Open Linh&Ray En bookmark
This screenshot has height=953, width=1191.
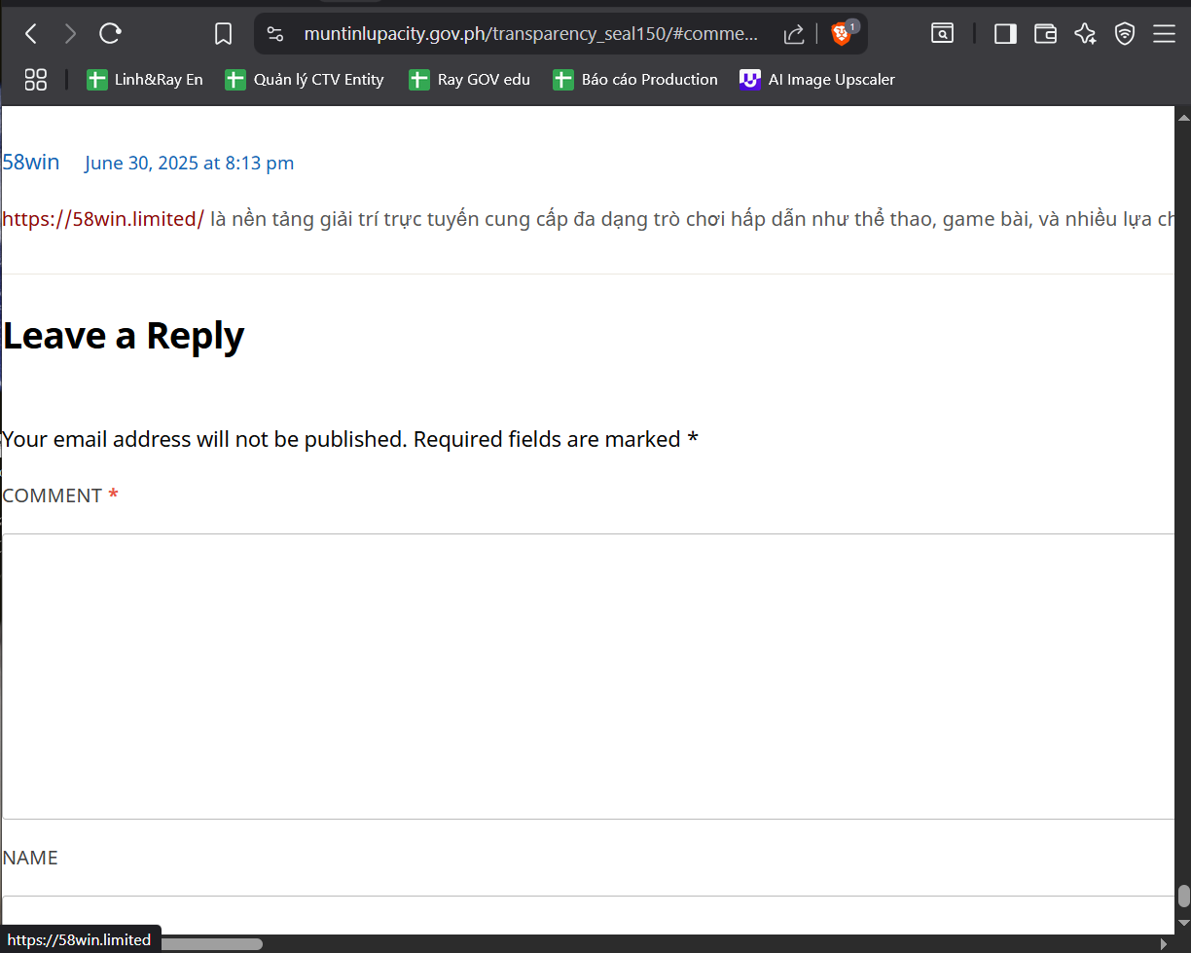pyautogui.click(x=145, y=80)
